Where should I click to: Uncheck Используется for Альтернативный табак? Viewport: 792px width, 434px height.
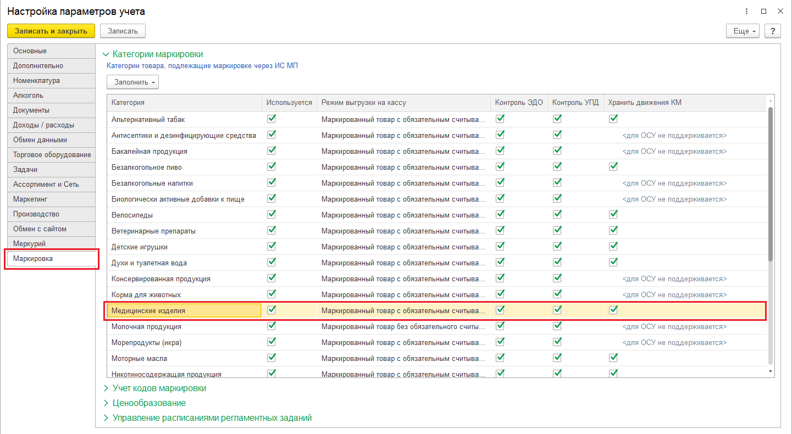point(272,119)
